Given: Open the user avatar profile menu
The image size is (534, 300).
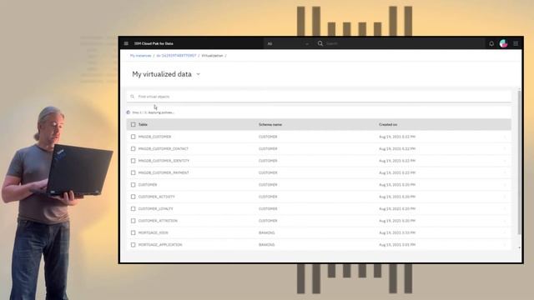Looking at the screenshot, I should (503, 43).
